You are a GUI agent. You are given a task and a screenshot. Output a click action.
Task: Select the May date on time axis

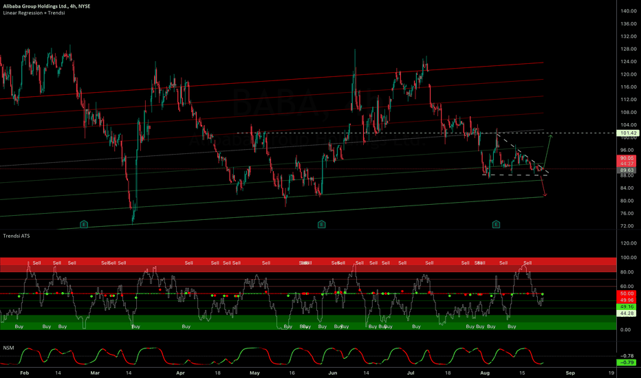point(254,373)
